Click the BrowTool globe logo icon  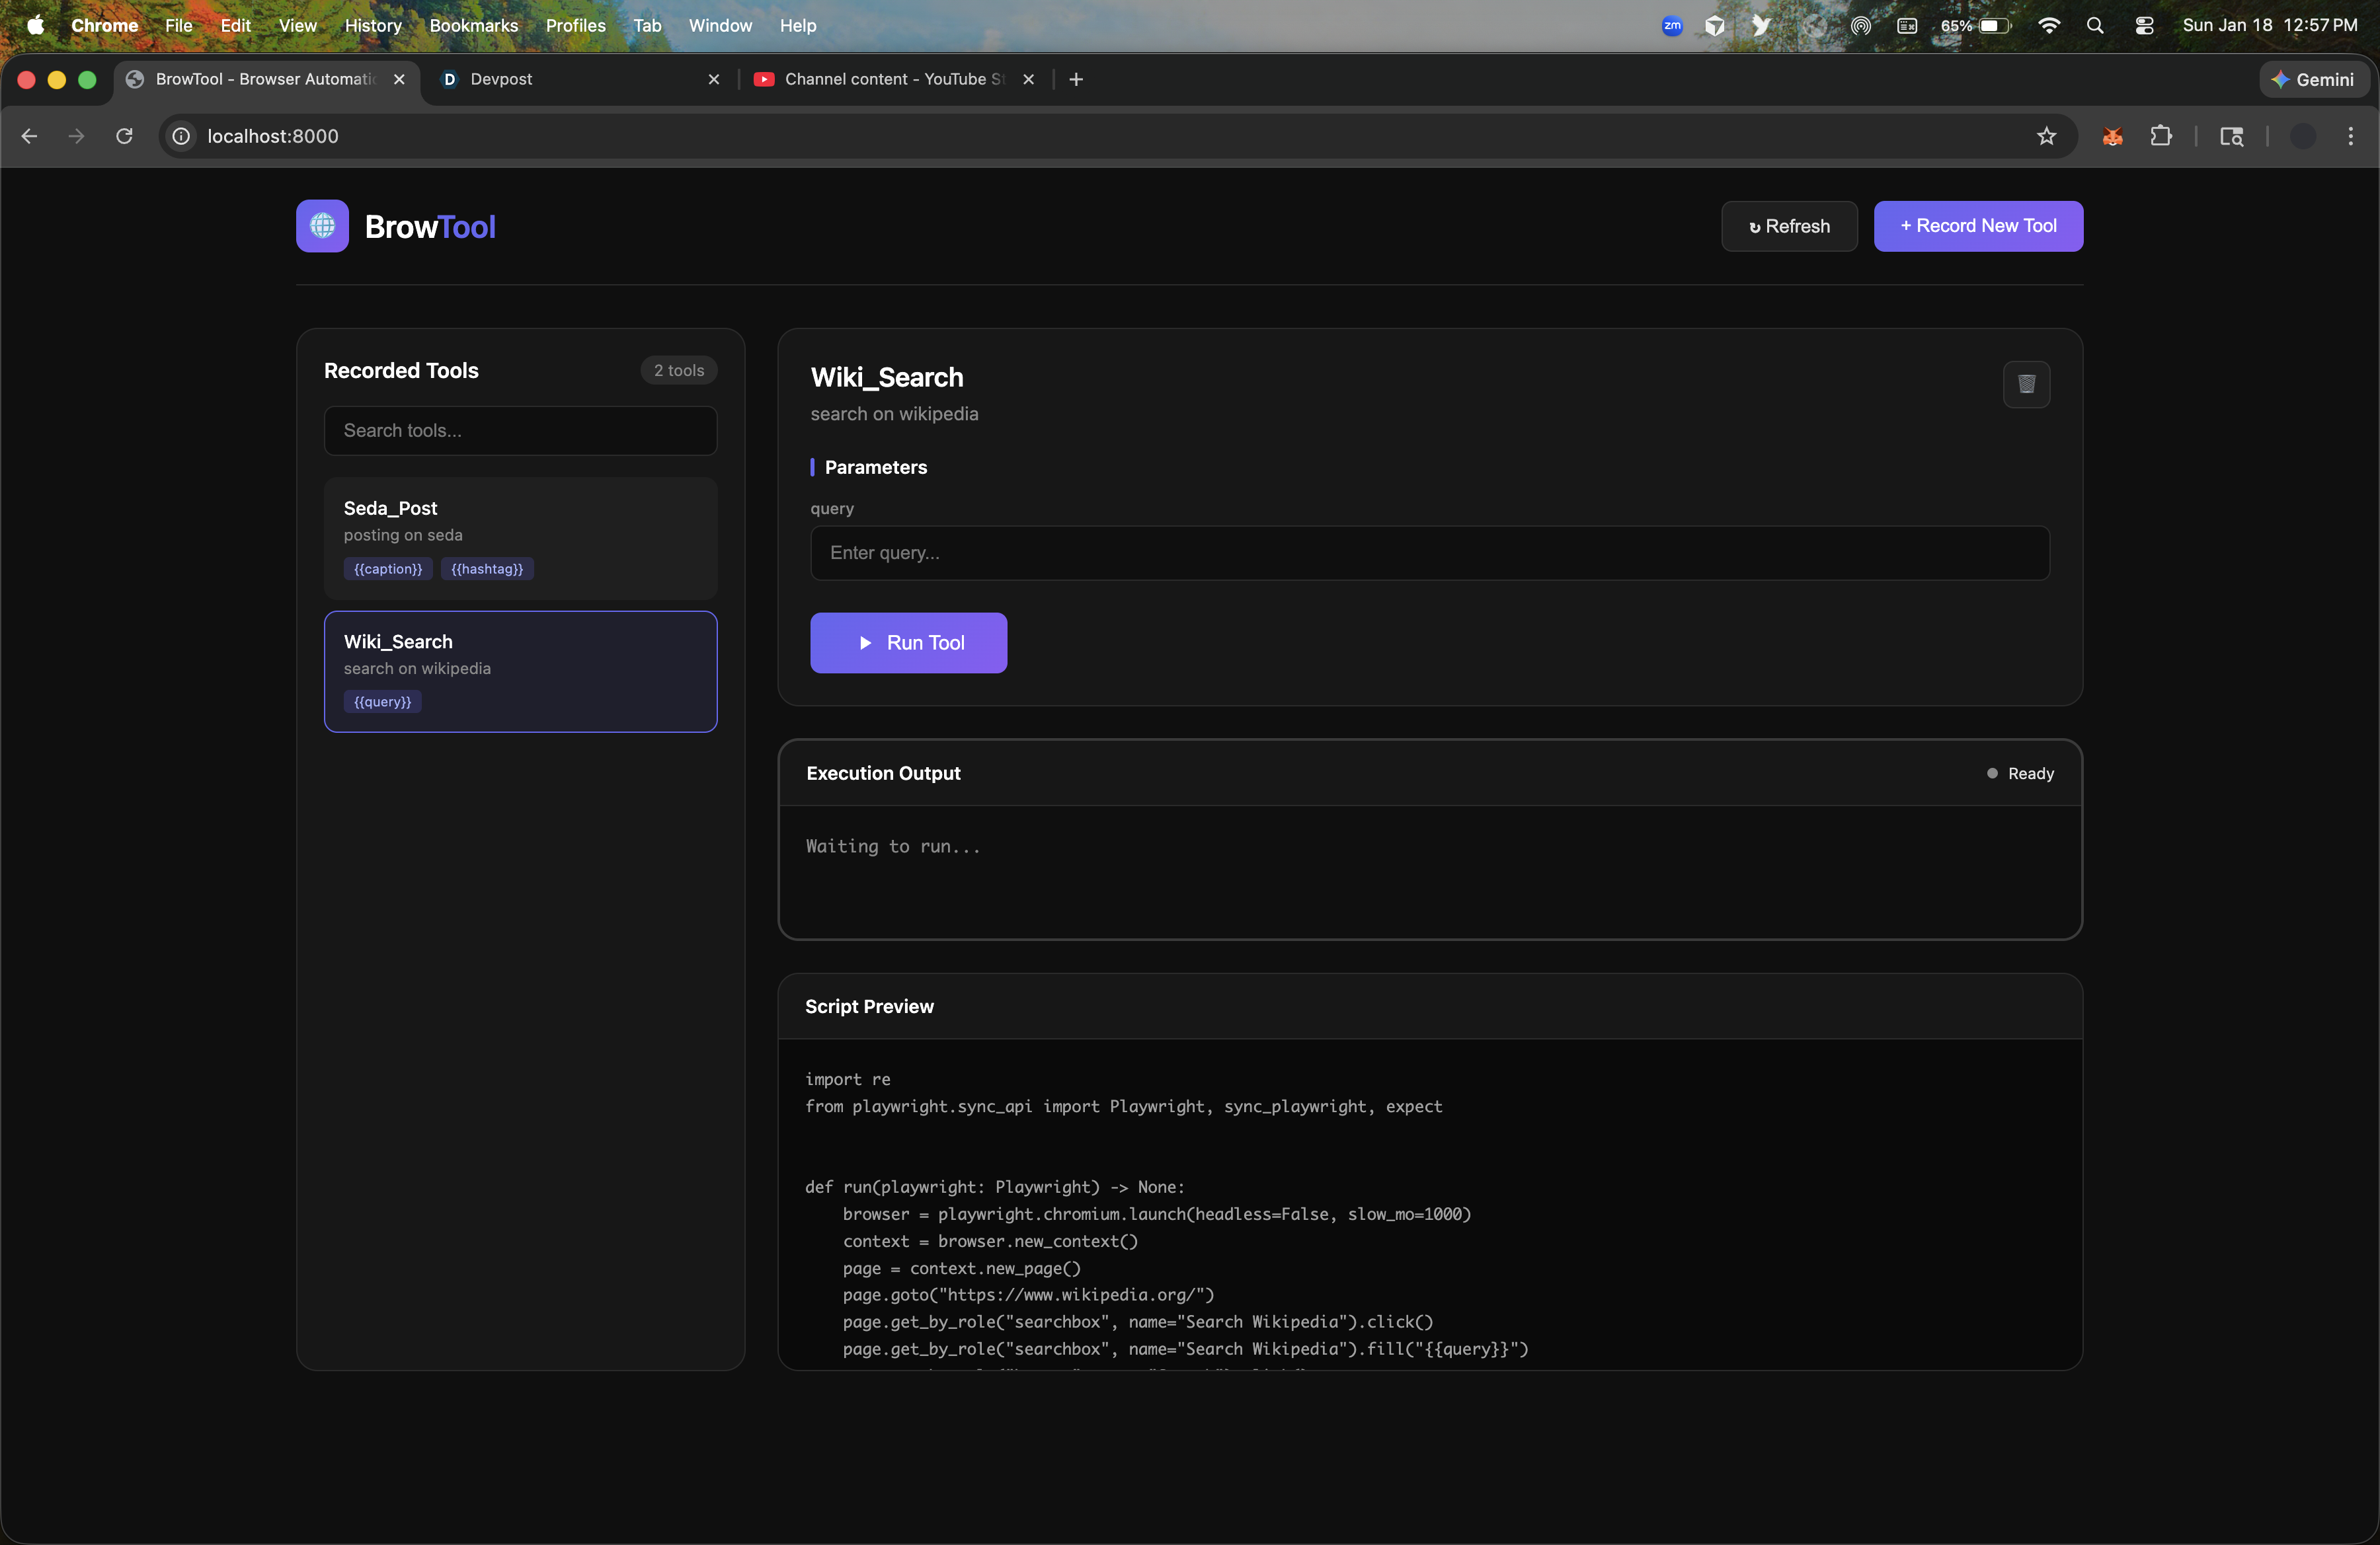(x=322, y=226)
